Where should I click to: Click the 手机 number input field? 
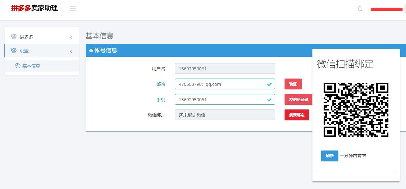tap(225, 99)
